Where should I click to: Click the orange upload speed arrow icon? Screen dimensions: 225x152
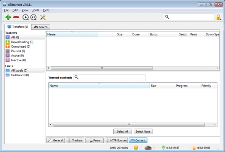coord(194,148)
